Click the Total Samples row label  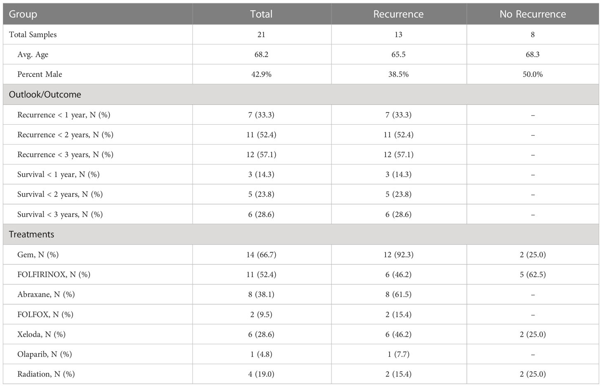pos(33,35)
